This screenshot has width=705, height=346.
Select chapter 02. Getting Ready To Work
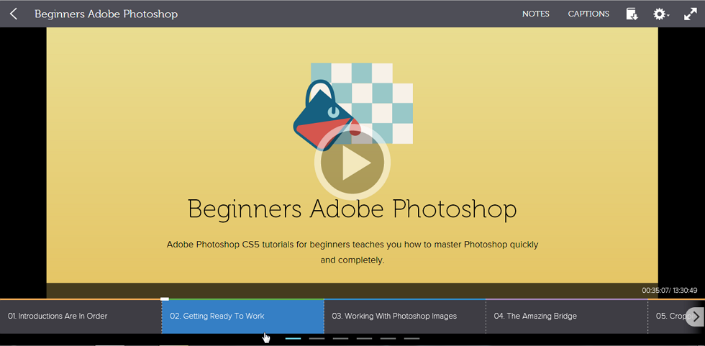243,317
